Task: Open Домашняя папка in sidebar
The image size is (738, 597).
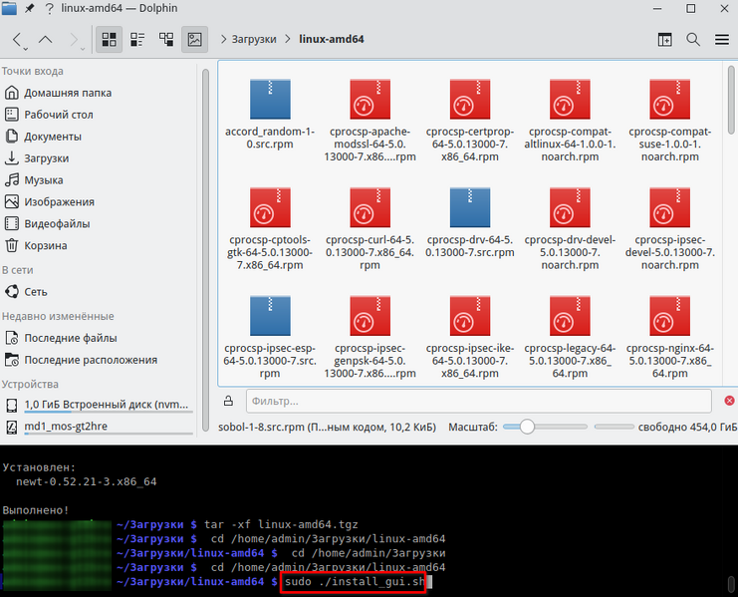Action: tap(66, 93)
